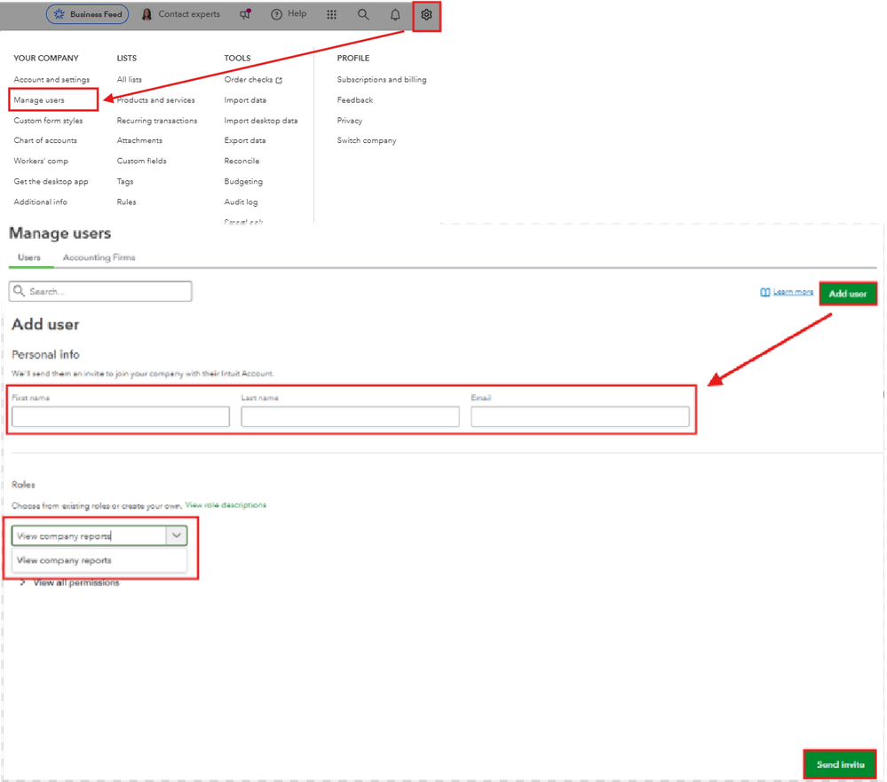The height and width of the screenshot is (782, 887).
Task: Open the apps grid icon
Action: click(x=331, y=15)
